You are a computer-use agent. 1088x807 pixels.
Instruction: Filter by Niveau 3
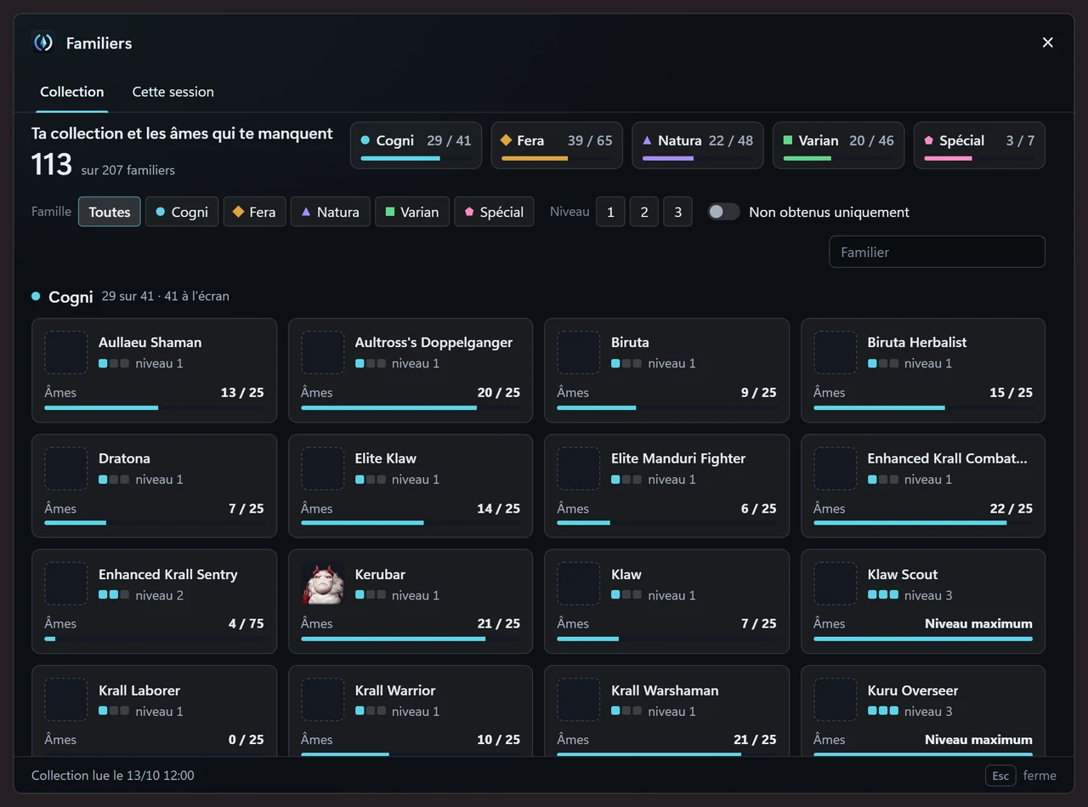pyautogui.click(x=677, y=212)
